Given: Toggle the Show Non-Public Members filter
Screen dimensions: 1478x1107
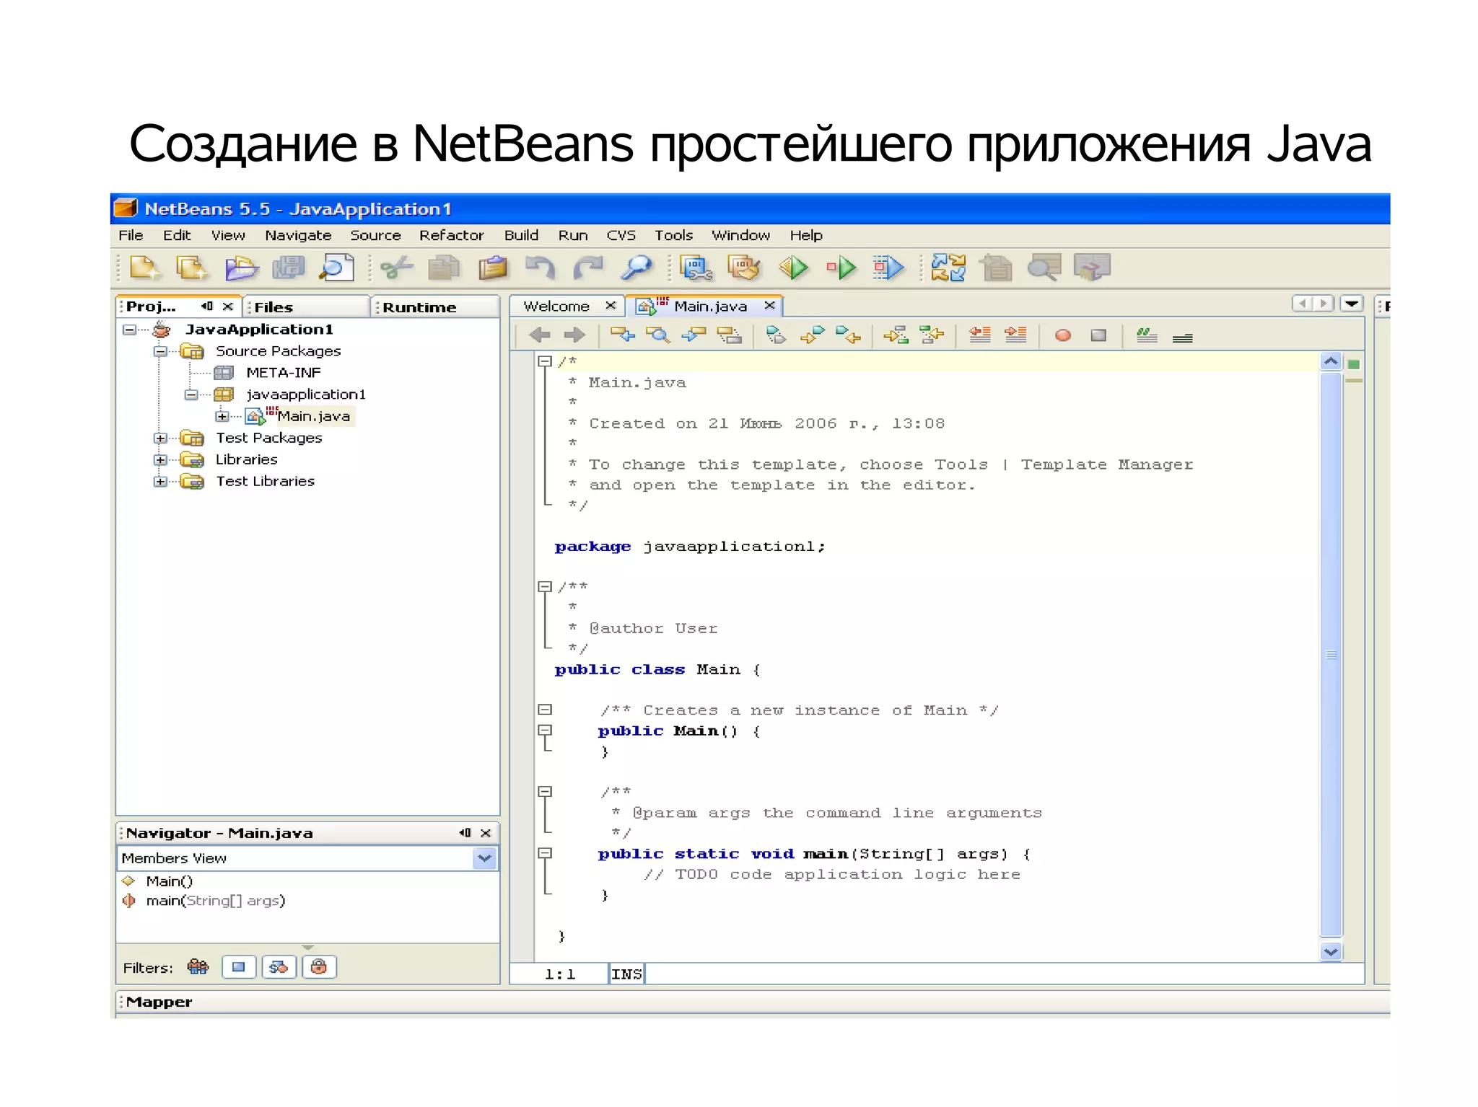Looking at the screenshot, I should 319,967.
